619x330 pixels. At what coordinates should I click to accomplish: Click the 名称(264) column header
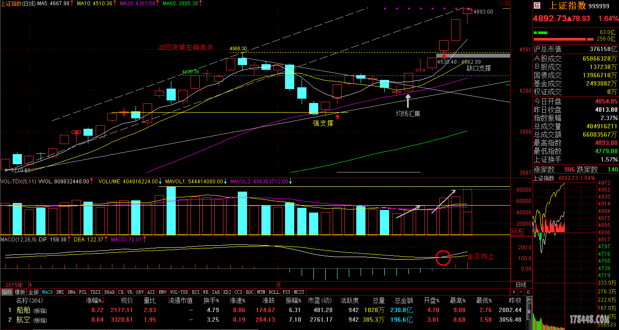pyautogui.click(x=29, y=301)
